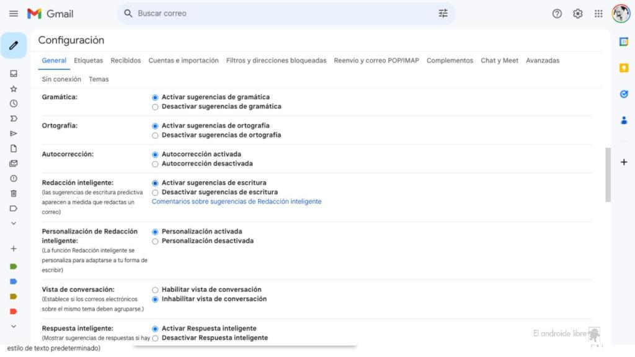
Task: Expand more labels with lower chevron
Action: (x=14, y=326)
